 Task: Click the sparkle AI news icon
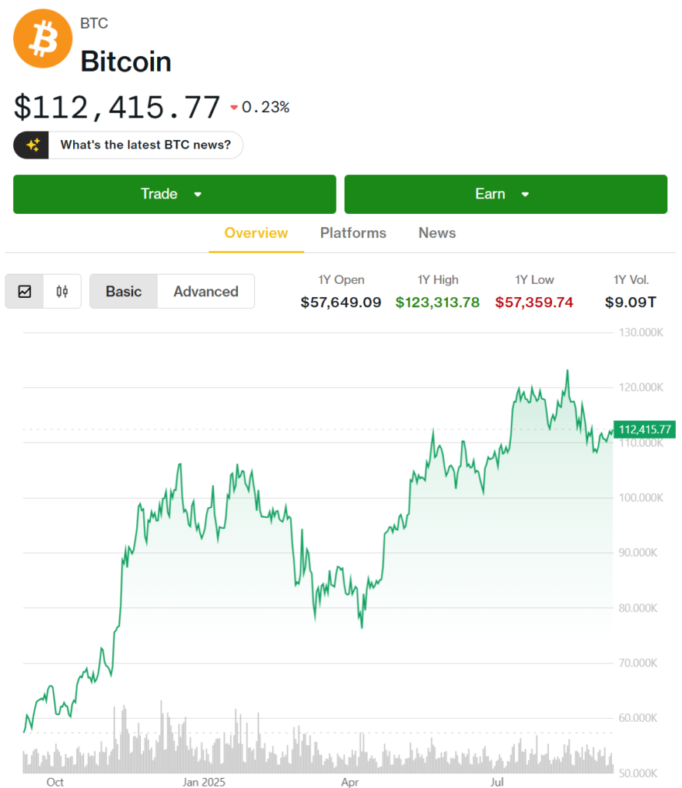click(x=32, y=145)
